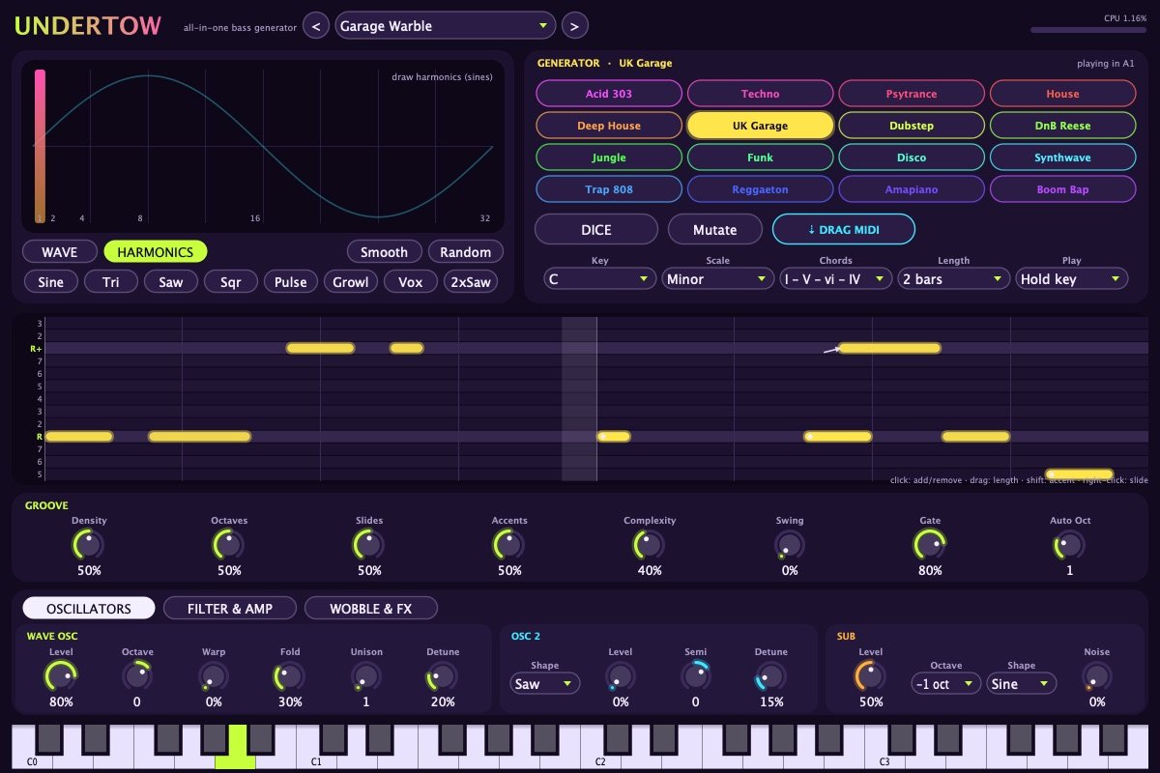
Task: Click the Swing knob
Action: 790,546
